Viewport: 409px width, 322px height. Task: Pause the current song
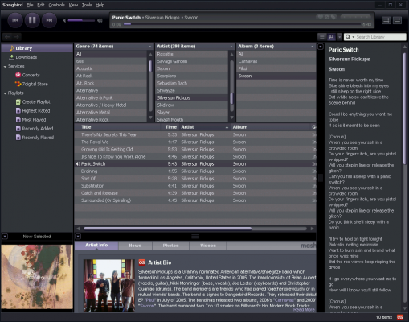pyautogui.click(x=32, y=20)
